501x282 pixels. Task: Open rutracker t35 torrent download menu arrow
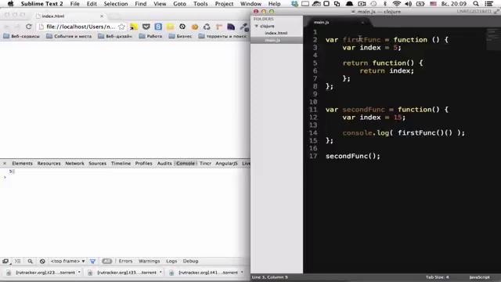click(x=160, y=273)
